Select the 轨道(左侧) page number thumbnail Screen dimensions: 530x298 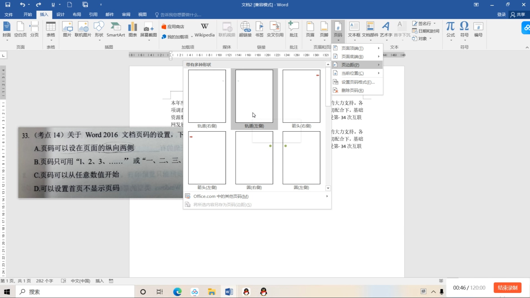coord(254,99)
